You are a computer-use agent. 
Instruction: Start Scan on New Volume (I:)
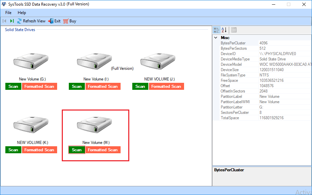coord(77,86)
